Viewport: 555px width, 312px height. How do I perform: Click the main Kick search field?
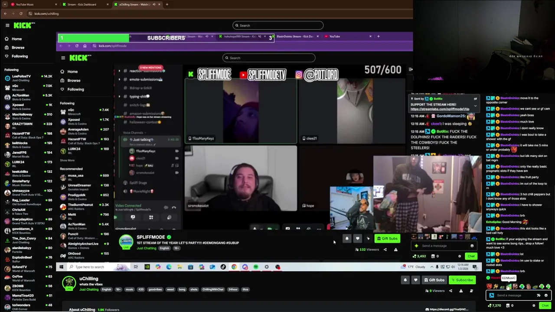tap(277, 26)
